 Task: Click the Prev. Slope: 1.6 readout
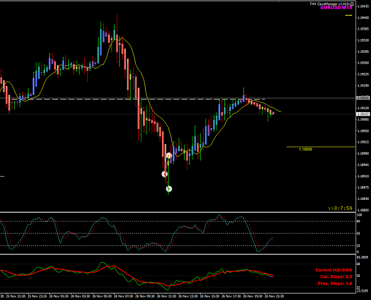335,283
